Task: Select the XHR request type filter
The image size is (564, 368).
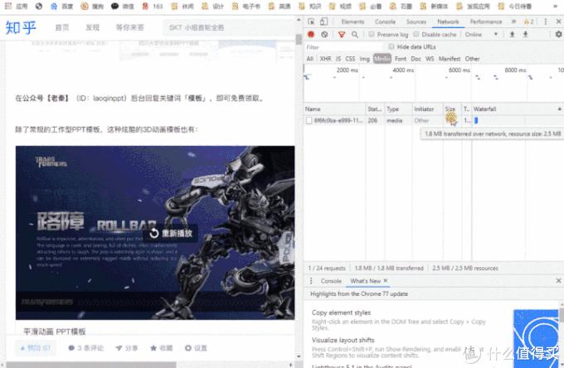Action: tap(325, 59)
